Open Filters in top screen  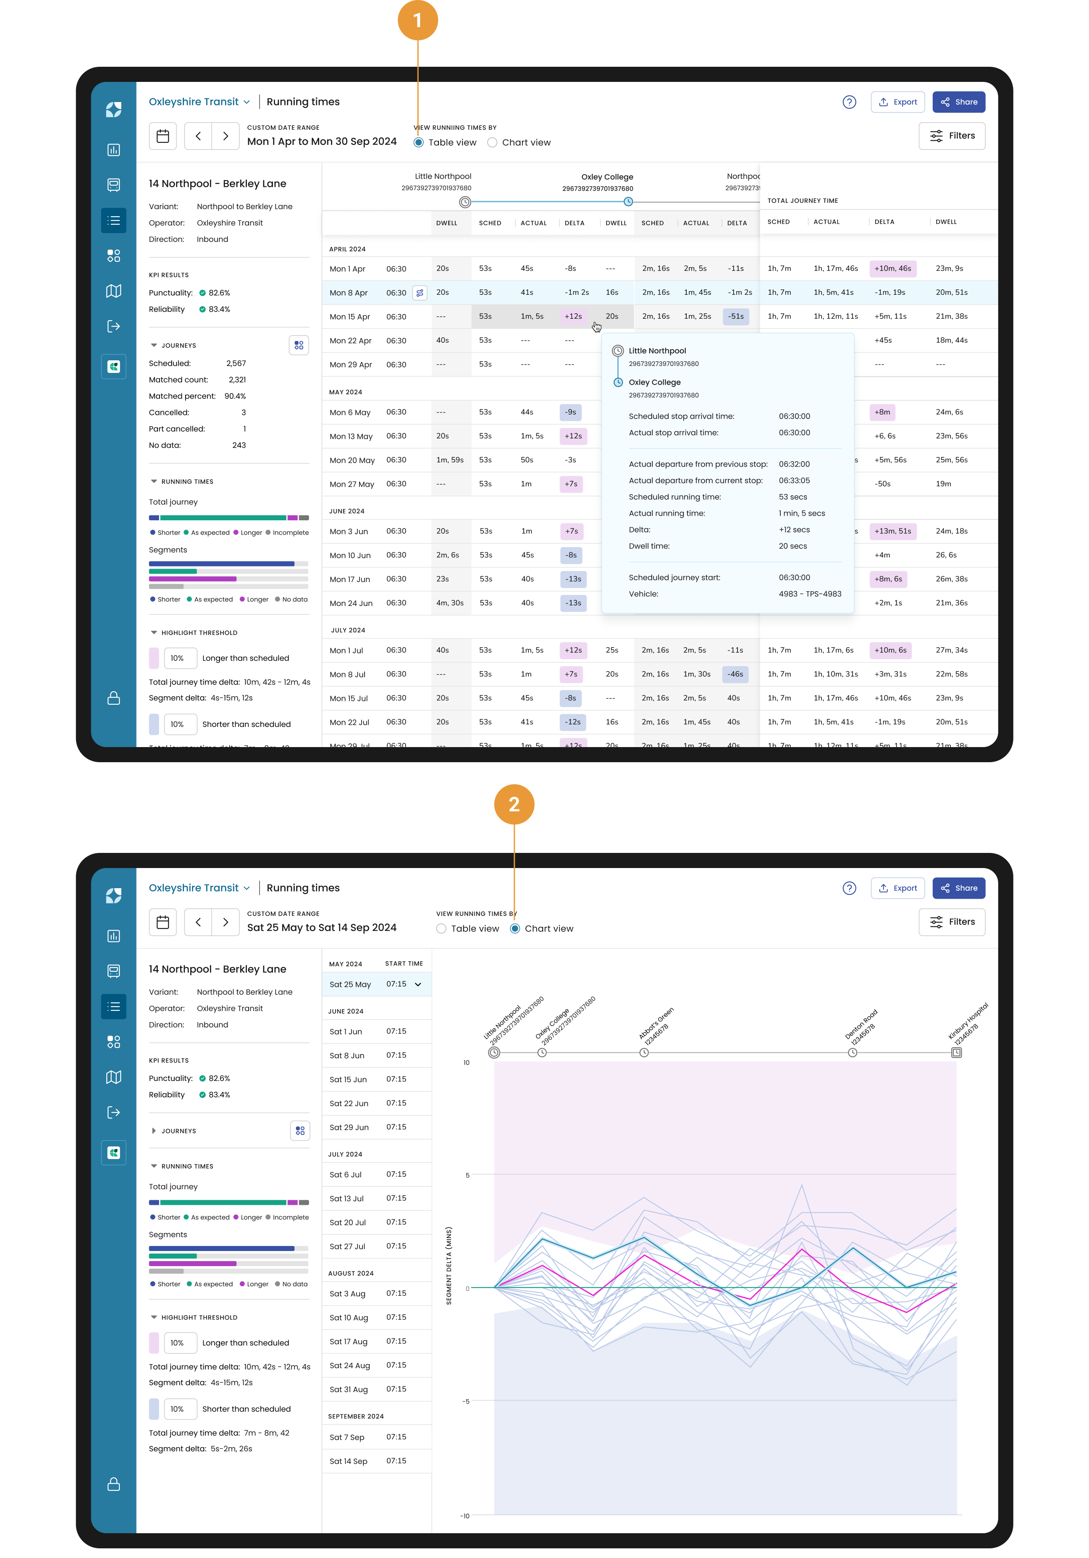952,136
